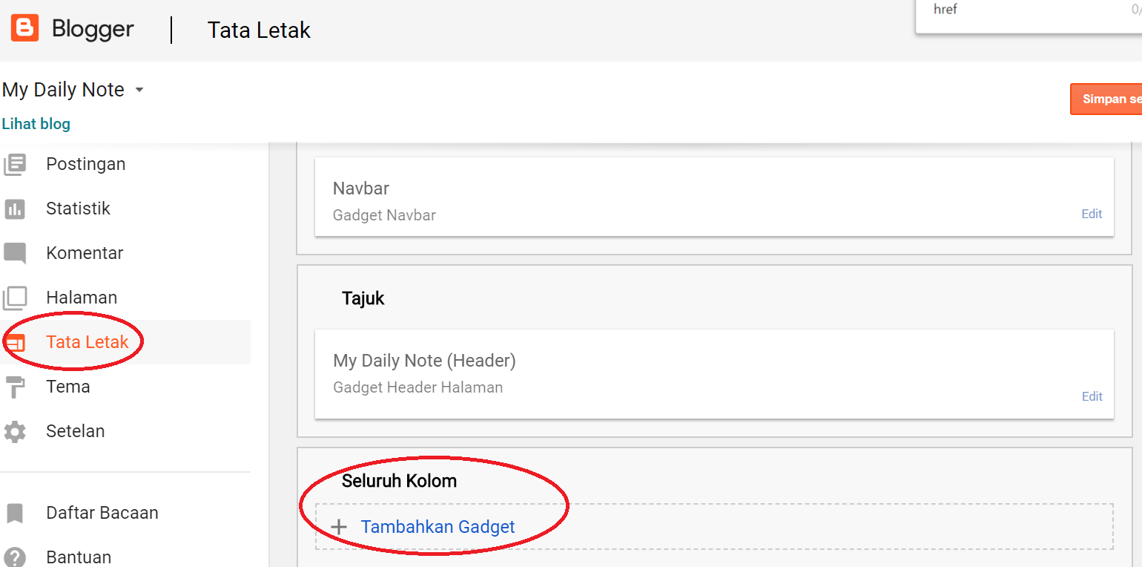This screenshot has width=1142, height=567.
Task: Click the plus icon beside Tambahkan Gadget
Action: pyautogui.click(x=339, y=527)
